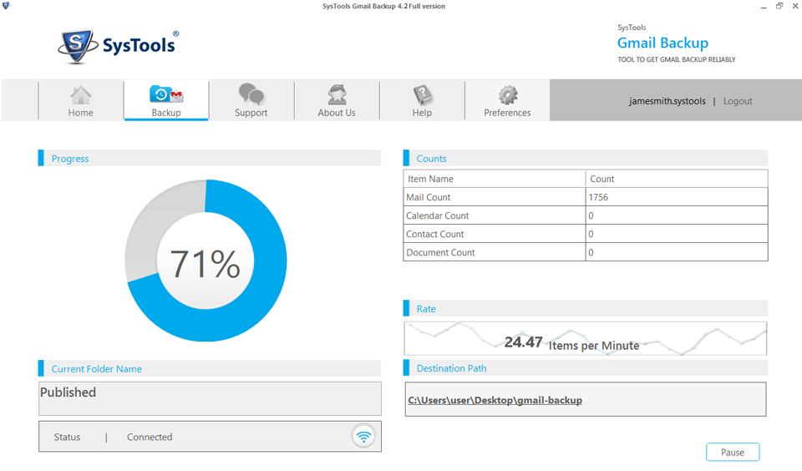Click the Wi-Fi connection status icon
The image size is (802, 471).
point(363,437)
